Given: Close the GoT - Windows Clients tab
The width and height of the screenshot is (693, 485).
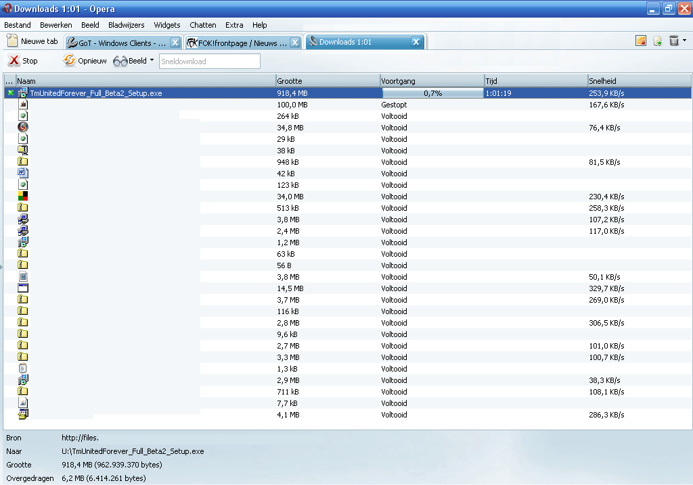Looking at the screenshot, I should coord(175,43).
